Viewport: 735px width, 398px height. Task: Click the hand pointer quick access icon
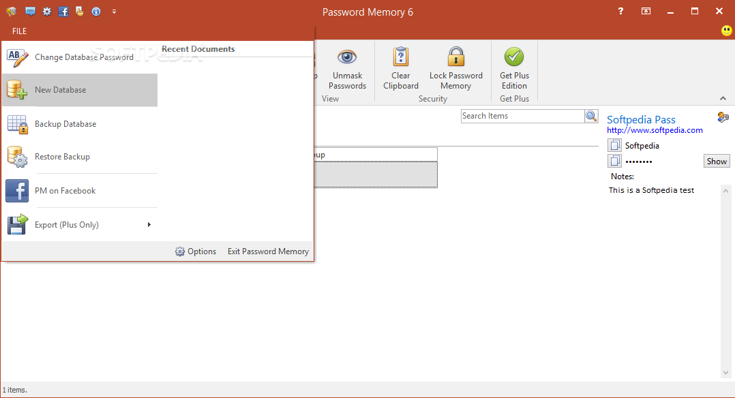tap(80, 12)
